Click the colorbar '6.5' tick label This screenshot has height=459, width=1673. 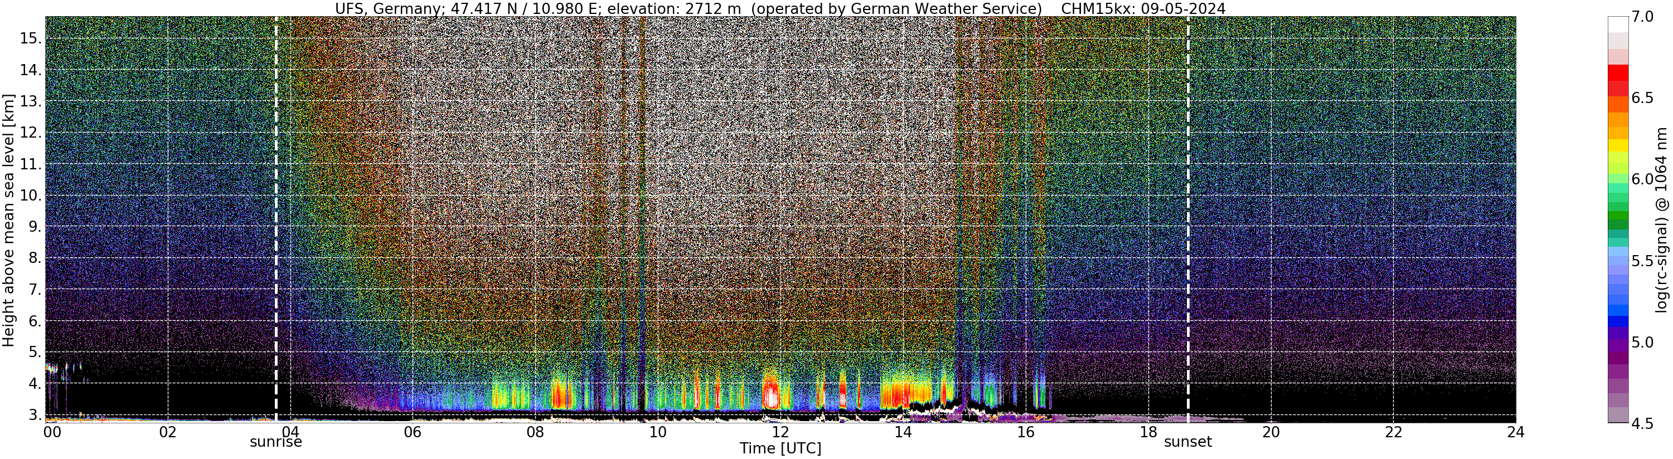point(1642,98)
